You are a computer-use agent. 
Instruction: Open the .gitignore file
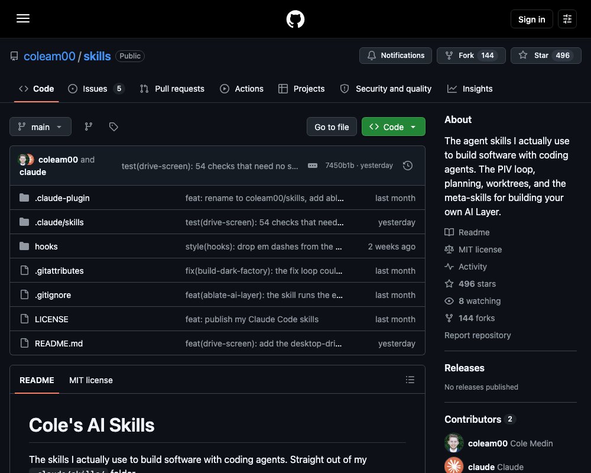pyautogui.click(x=53, y=294)
